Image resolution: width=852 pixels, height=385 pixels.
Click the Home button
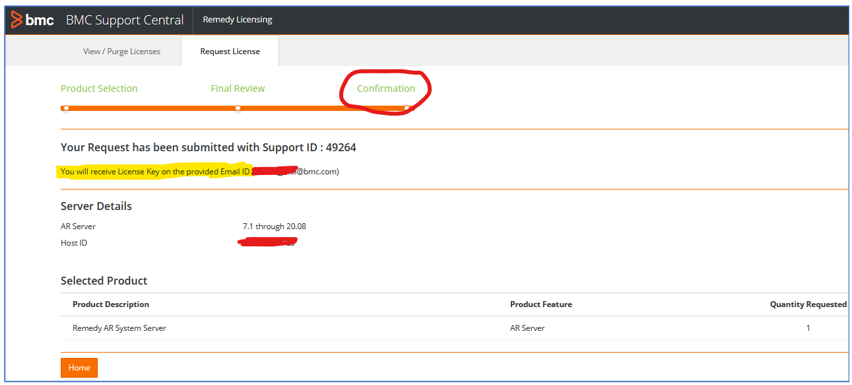pos(79,368)
